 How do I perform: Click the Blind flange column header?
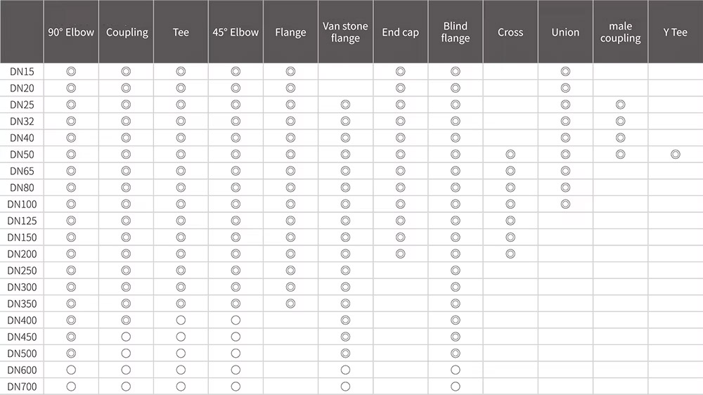456,32
